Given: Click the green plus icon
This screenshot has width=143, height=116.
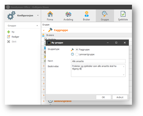Looking at the screenshot, I should point(9,32).
